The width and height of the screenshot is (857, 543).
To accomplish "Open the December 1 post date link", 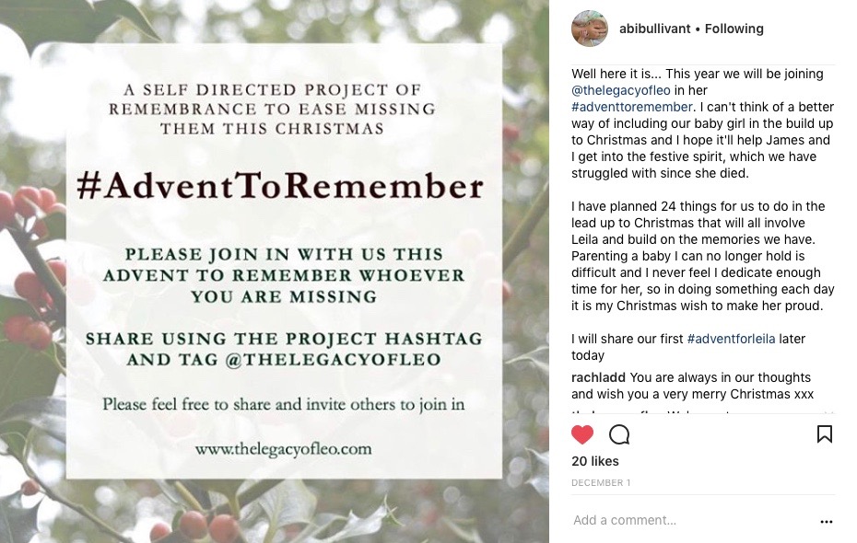I will point(601,483).
